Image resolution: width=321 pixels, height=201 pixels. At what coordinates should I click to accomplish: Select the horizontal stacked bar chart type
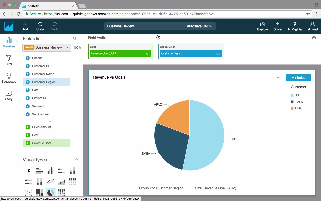(61, 171)
